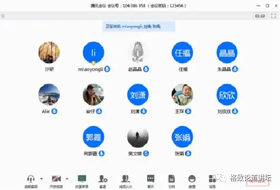Expand the video options arrow
Viewport: 280px width, 190px height.
pyautogui.click(x=67, y=179)
